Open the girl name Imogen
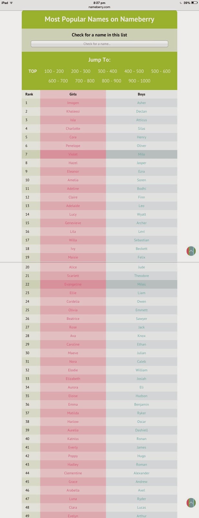 point(73,103)
